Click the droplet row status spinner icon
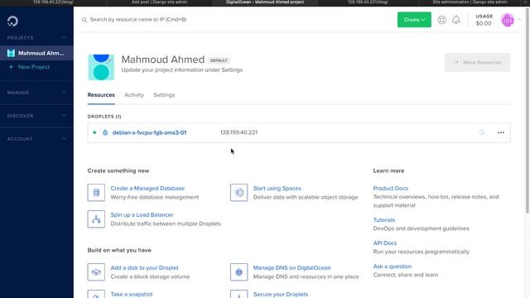 [x=481, y=132]
